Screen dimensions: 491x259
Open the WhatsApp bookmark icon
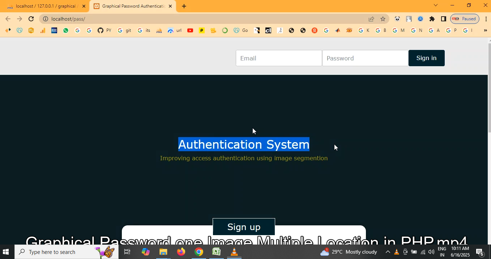pyautogui.click(x=66, y=30)
